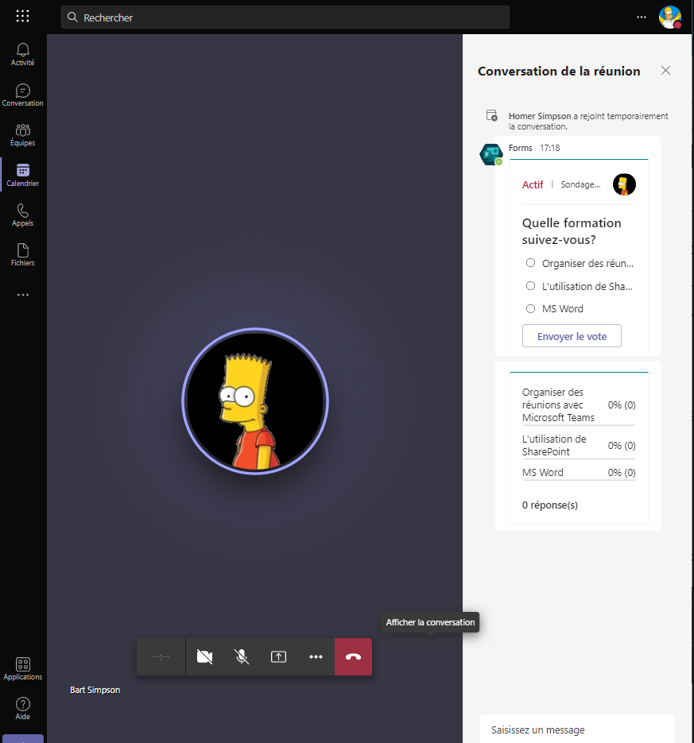Unmute the microphone
This screenshot has height=743, width=694.
coord(242,656)
